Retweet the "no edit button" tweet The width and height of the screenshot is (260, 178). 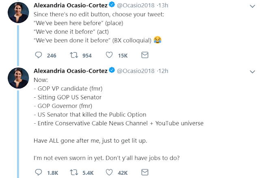pyautogui.click(x=75, y=55)
